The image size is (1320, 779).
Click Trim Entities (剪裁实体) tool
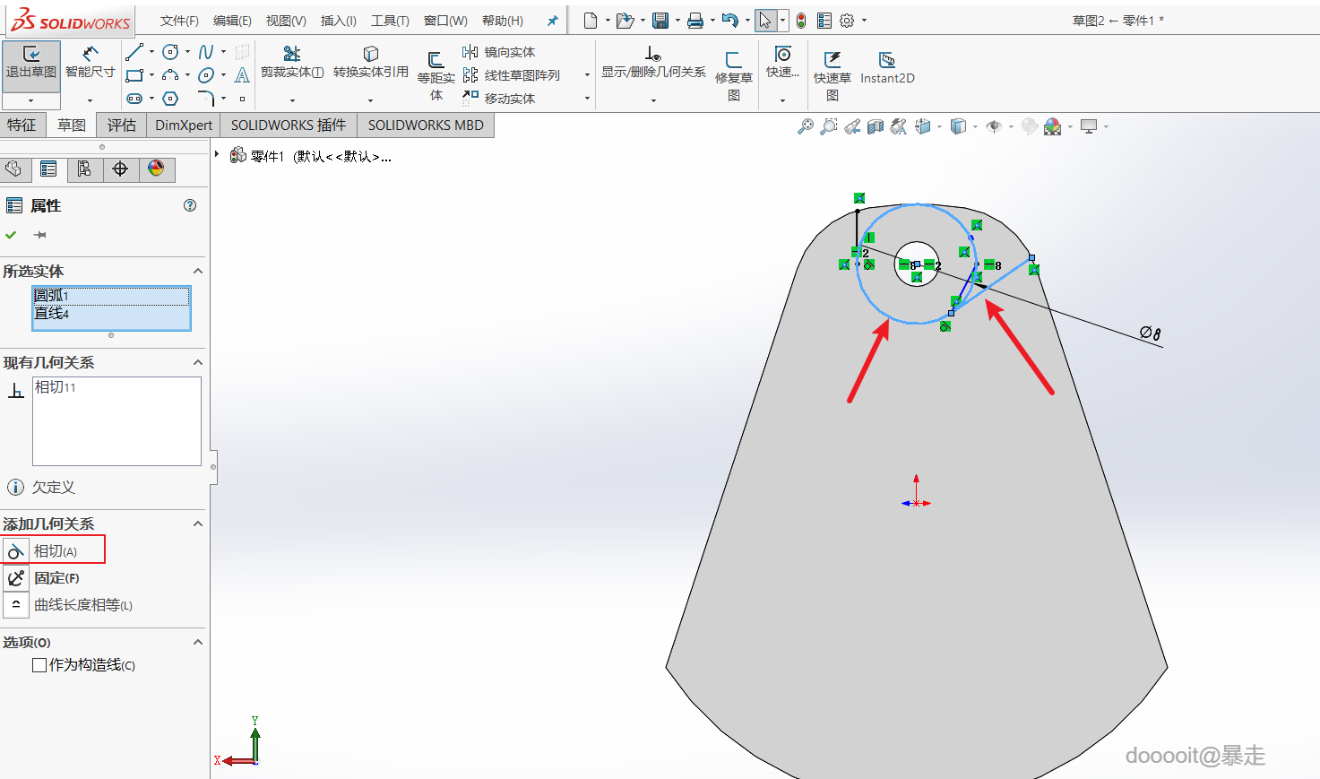click(292, 62)
